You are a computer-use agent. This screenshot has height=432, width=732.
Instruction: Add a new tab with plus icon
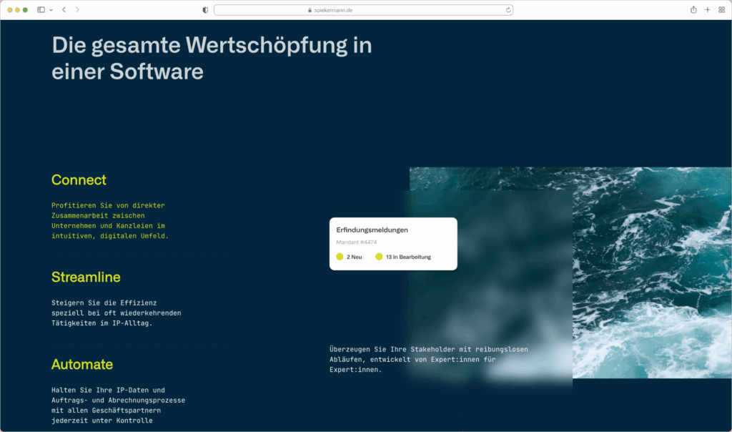tap(708, 10)
